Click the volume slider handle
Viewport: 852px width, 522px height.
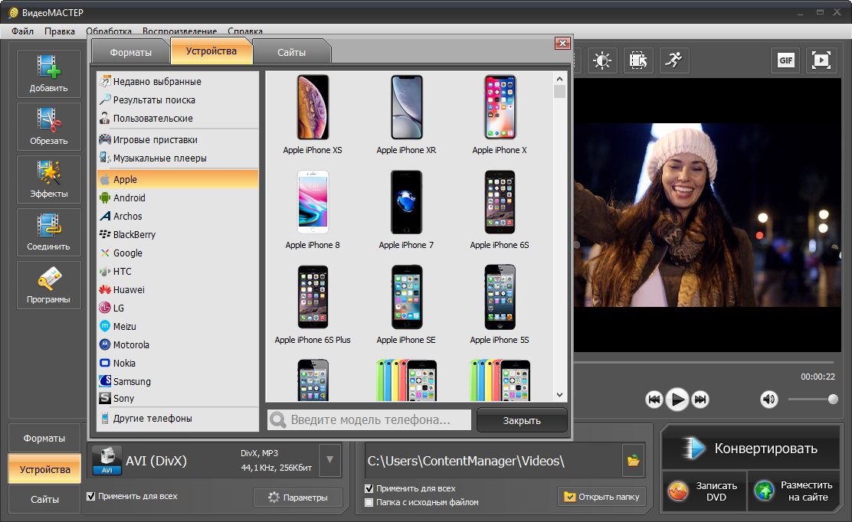coord(833,400)
